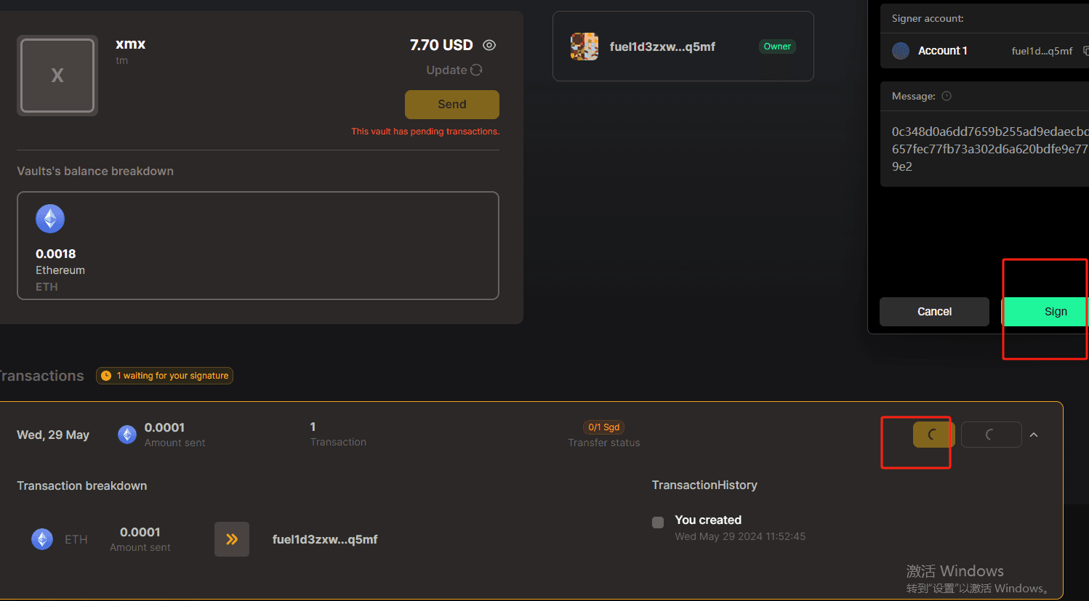
Task: Collapse the transaction row chevron
Action: point(1034,435)
